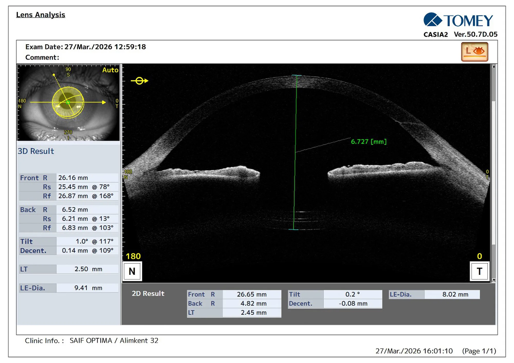
Task: Click 2D Back R value 4.82 mm
Action: pos(252,303)
